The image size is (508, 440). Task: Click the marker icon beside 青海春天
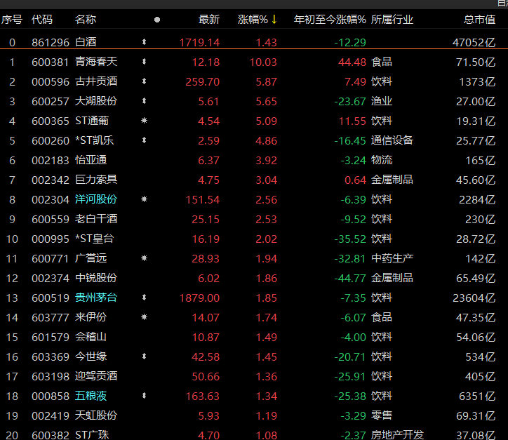click(145, 62)
